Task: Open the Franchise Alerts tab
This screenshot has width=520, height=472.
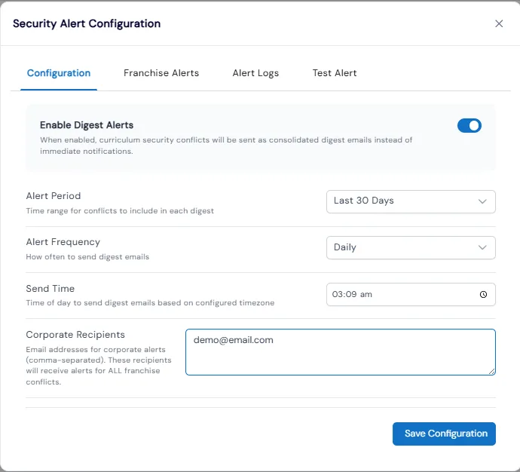Action: (x=161, y=73)
